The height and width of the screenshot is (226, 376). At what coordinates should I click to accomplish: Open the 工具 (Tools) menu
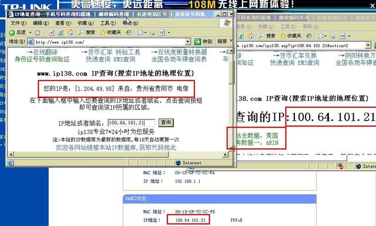[x=108, y=23]
